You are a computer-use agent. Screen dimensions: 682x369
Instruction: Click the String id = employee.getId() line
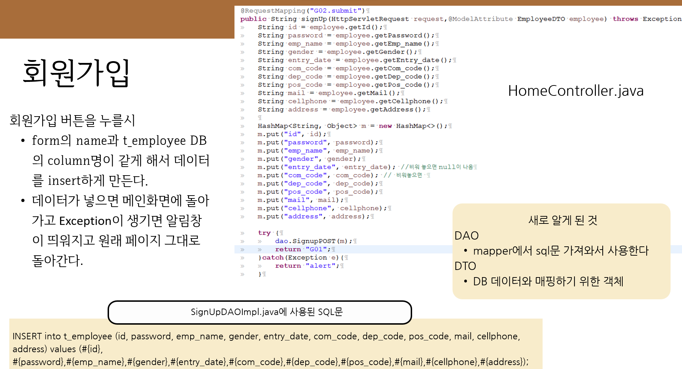click(x=318, y=27)
